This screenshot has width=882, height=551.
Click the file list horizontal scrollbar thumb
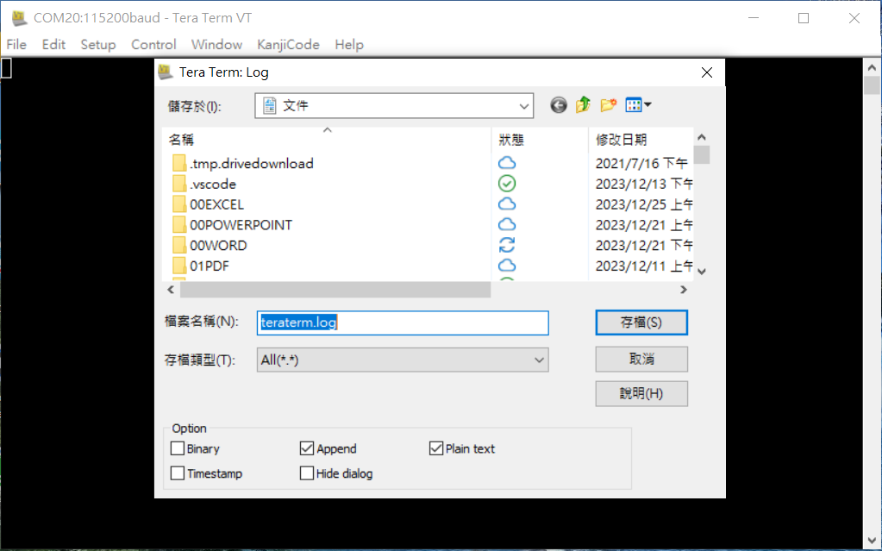[x=335, y=290]
